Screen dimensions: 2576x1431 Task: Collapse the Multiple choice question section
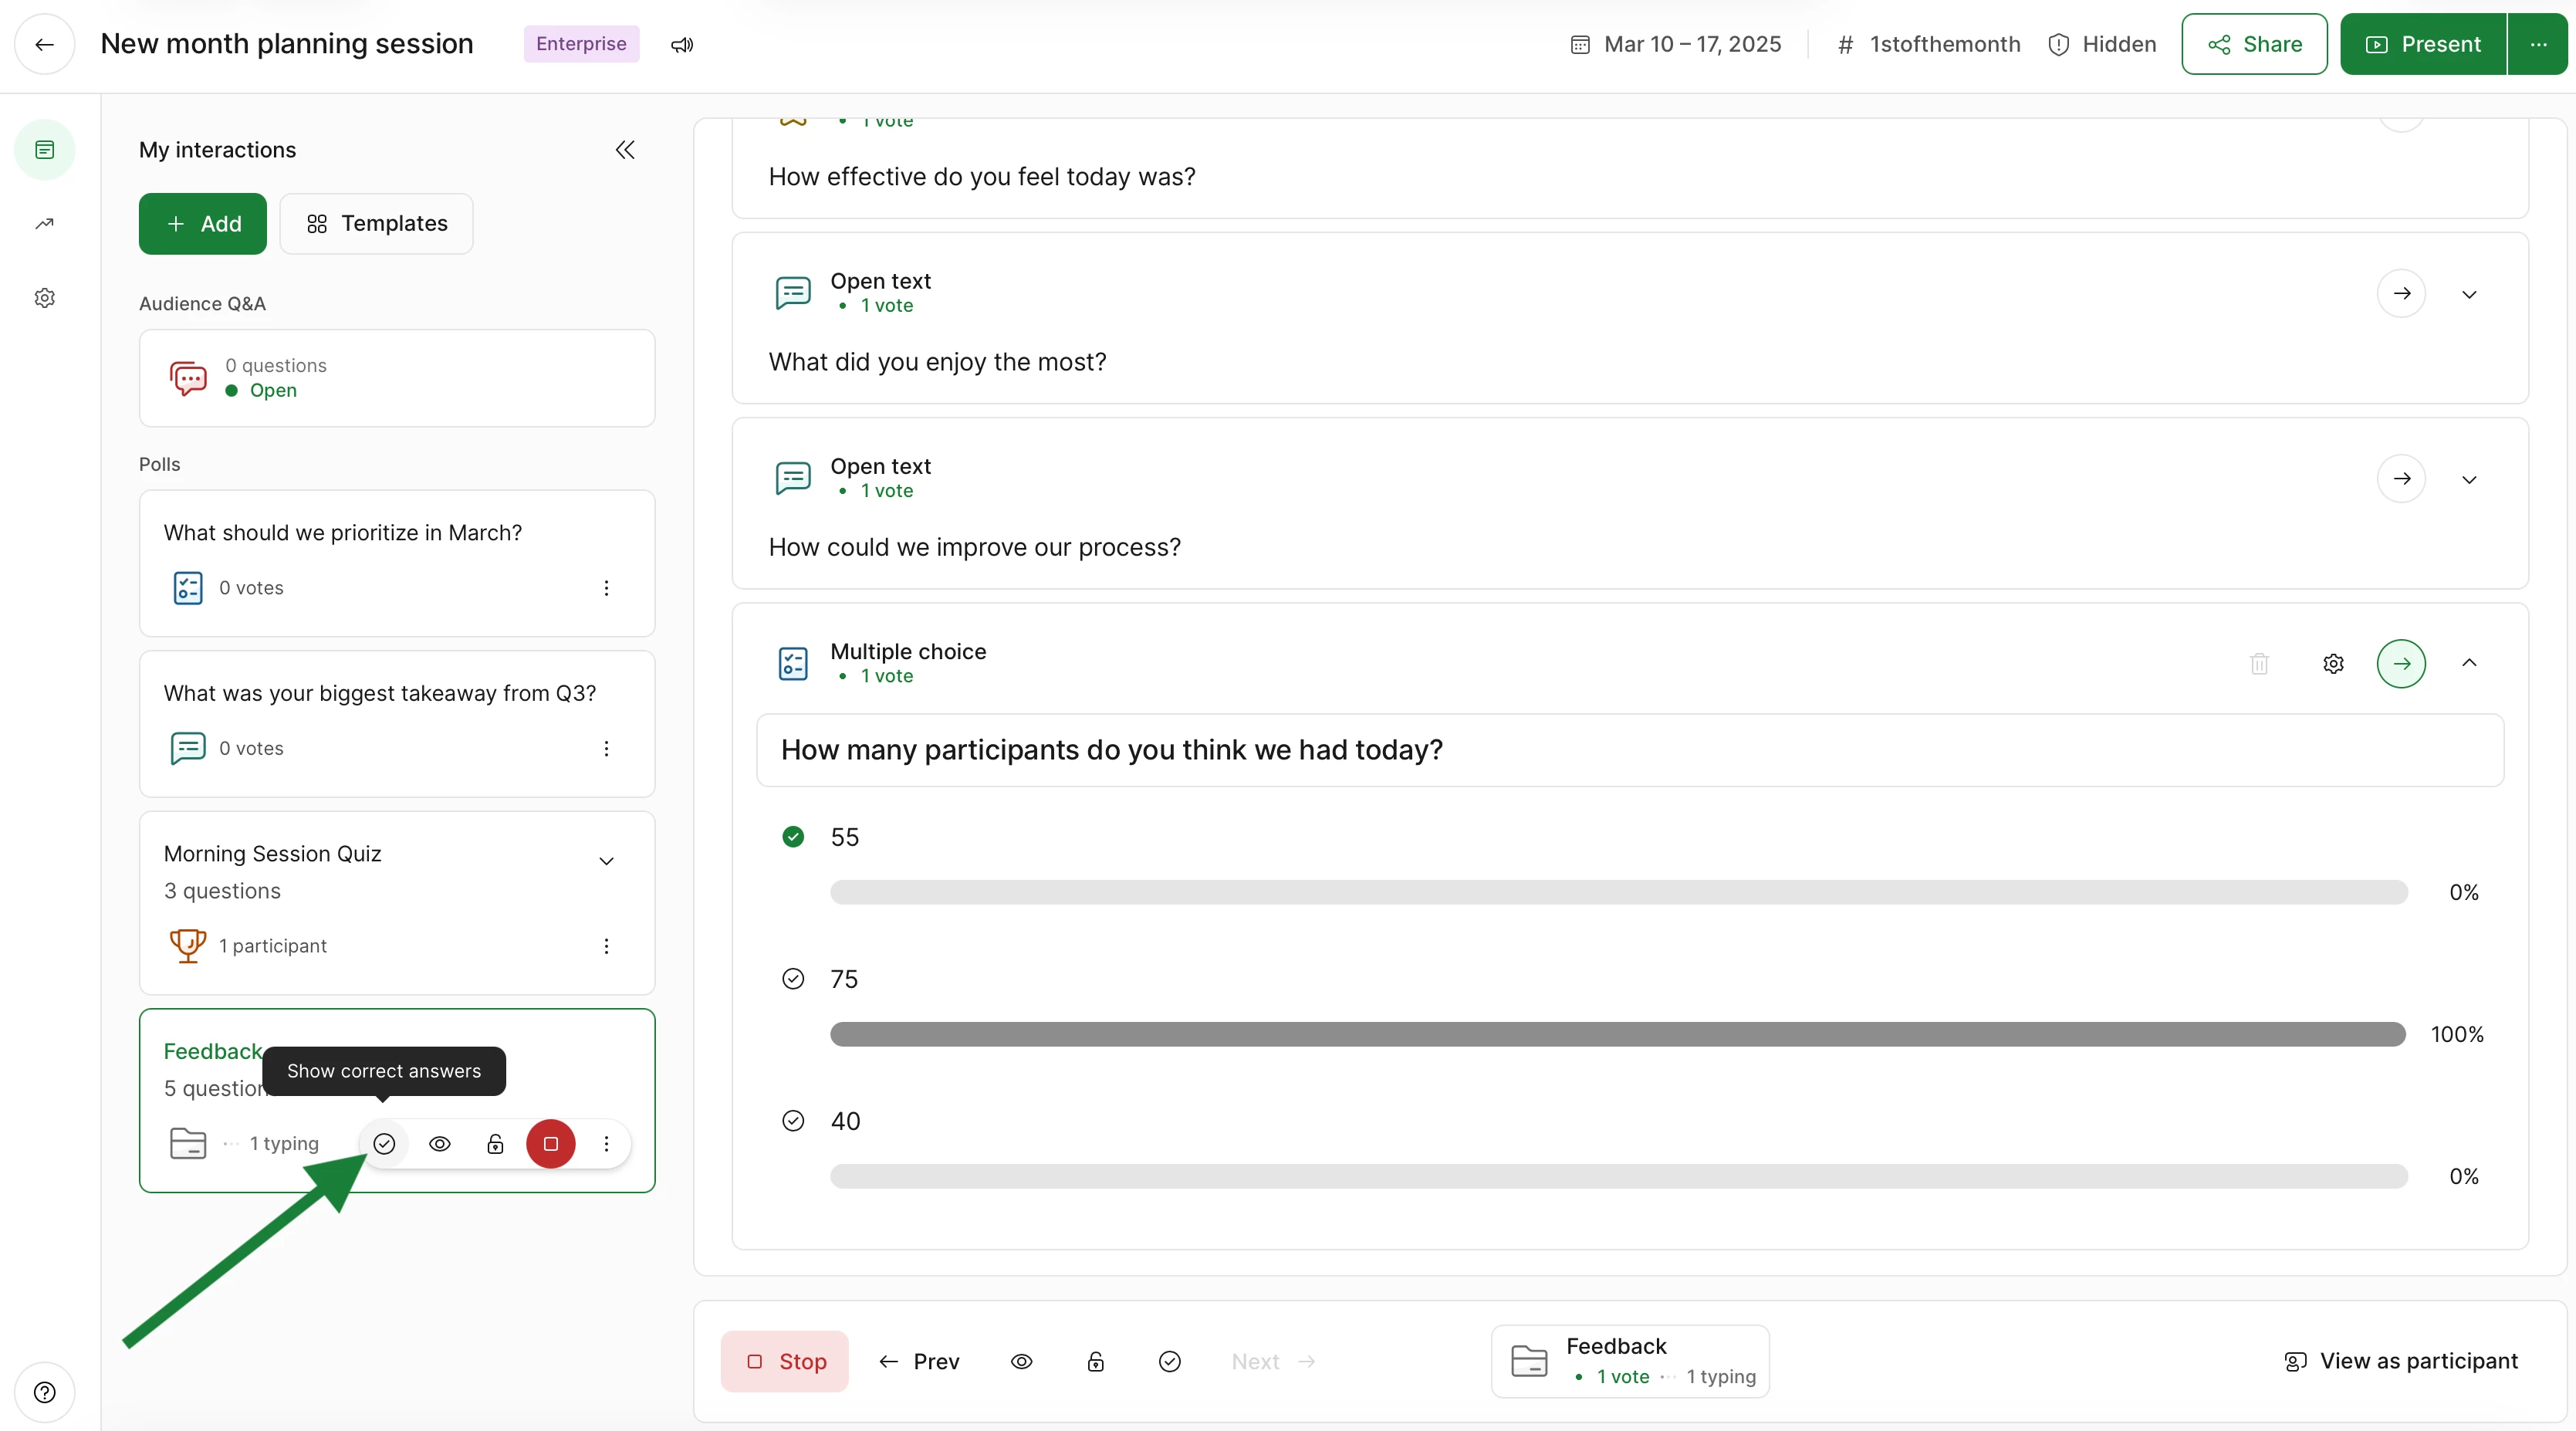(2469, 663)
